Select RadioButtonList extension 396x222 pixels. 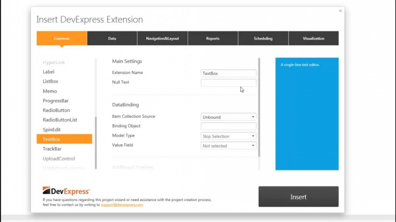[x=60, y=120]
